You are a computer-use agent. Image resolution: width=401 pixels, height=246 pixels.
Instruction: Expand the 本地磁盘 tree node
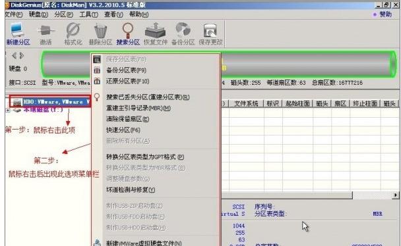coord(8,111)
